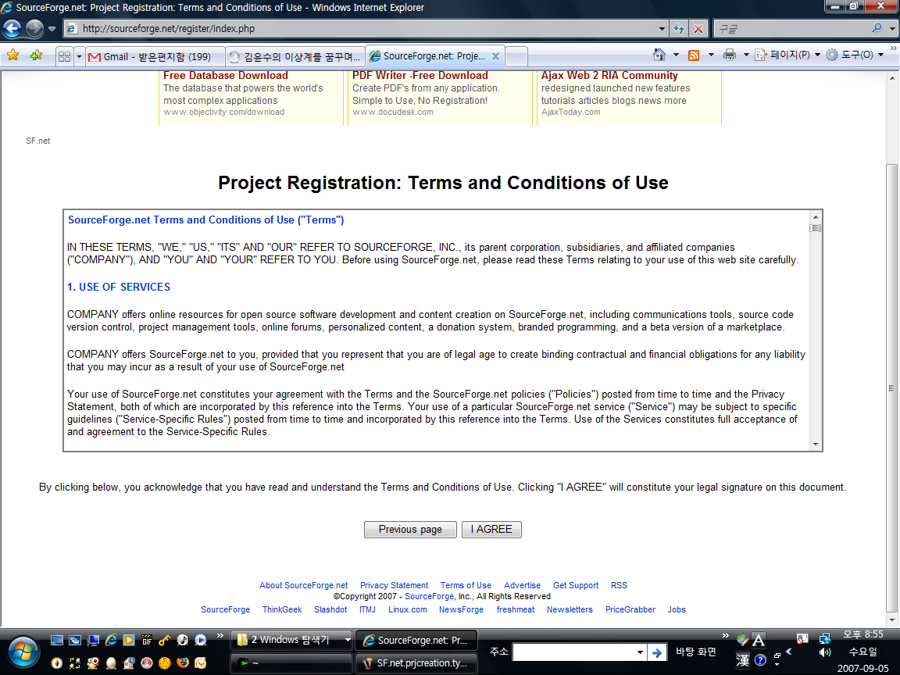The image size is (900, 675).
Task: Open the 도구(O) Tools menu
Action: pyautogui.click(x=855, y=55)
